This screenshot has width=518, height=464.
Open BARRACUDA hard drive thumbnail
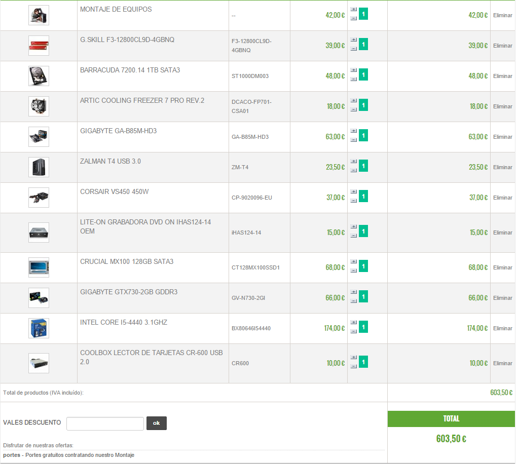[39, 76]
